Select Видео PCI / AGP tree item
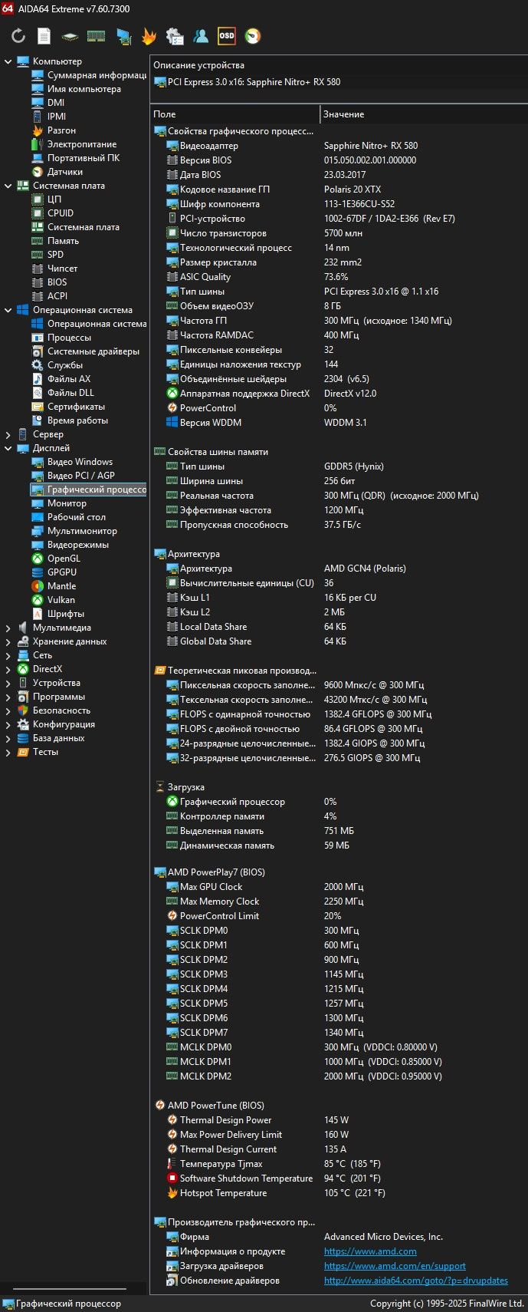The height and width of the screenshot is (1312, 528). click(80, 476)
